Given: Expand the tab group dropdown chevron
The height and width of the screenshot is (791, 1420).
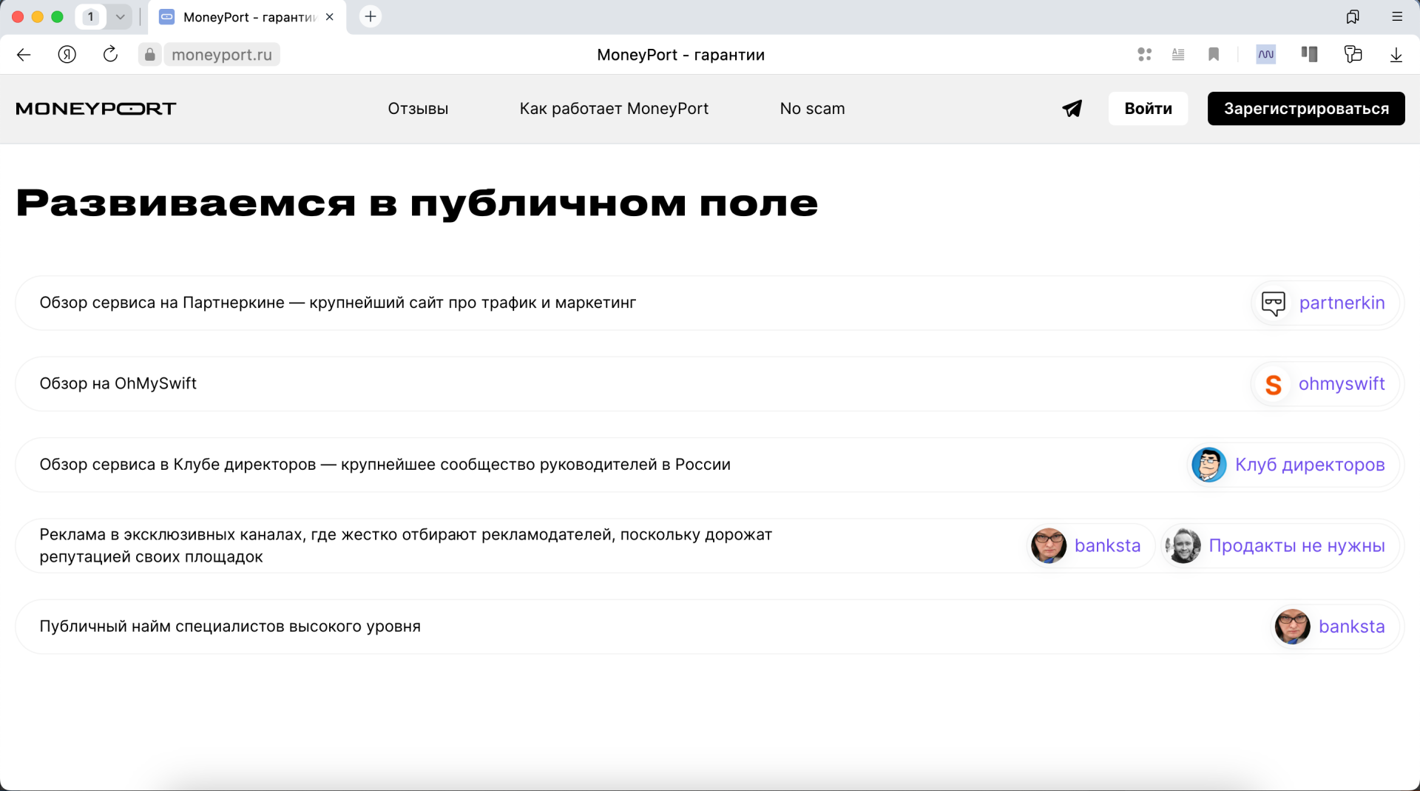Looking at the screenshot, I should (120, 16).
